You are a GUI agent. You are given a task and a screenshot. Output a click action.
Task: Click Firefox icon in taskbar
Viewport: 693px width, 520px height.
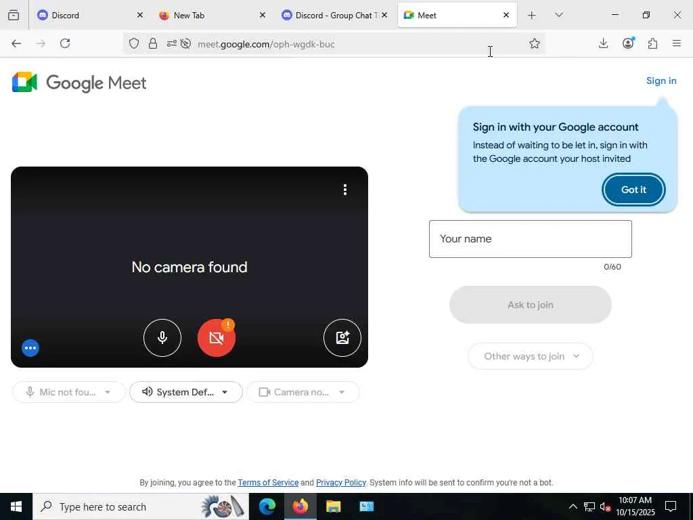[x=300, y=506]
